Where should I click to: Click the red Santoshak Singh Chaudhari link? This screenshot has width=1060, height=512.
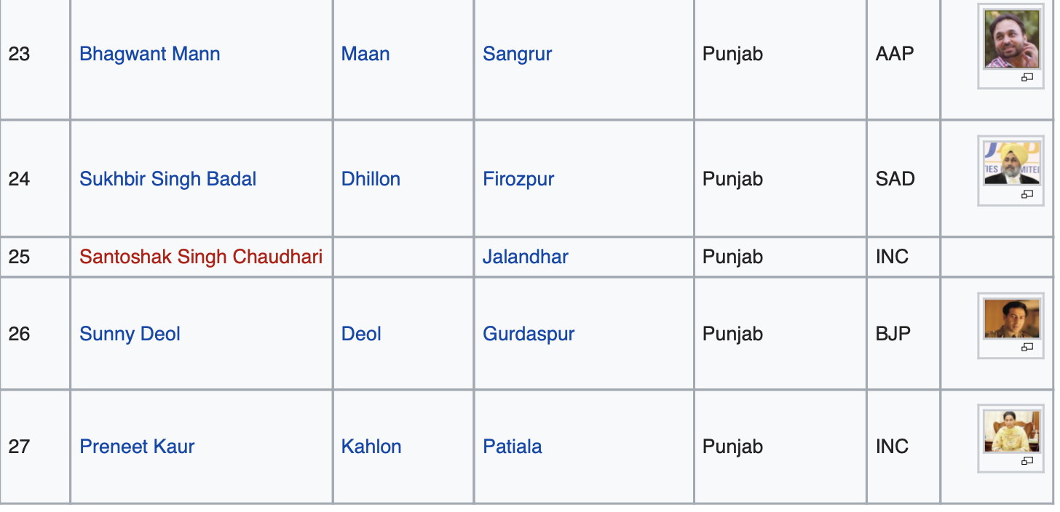(x=201, y=257)
